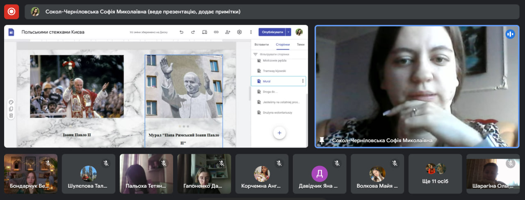
Task: Click the carousel dots under mural image
Action: coord(184,126)
